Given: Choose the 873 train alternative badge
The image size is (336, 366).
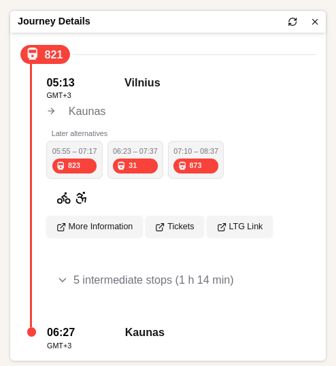Looking at the screenshot, I should [196, 166].
